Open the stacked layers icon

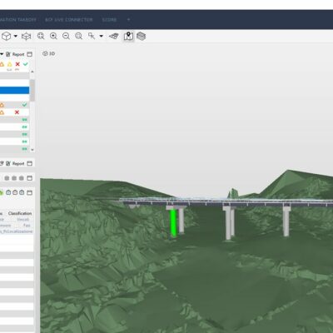point(142,36)
